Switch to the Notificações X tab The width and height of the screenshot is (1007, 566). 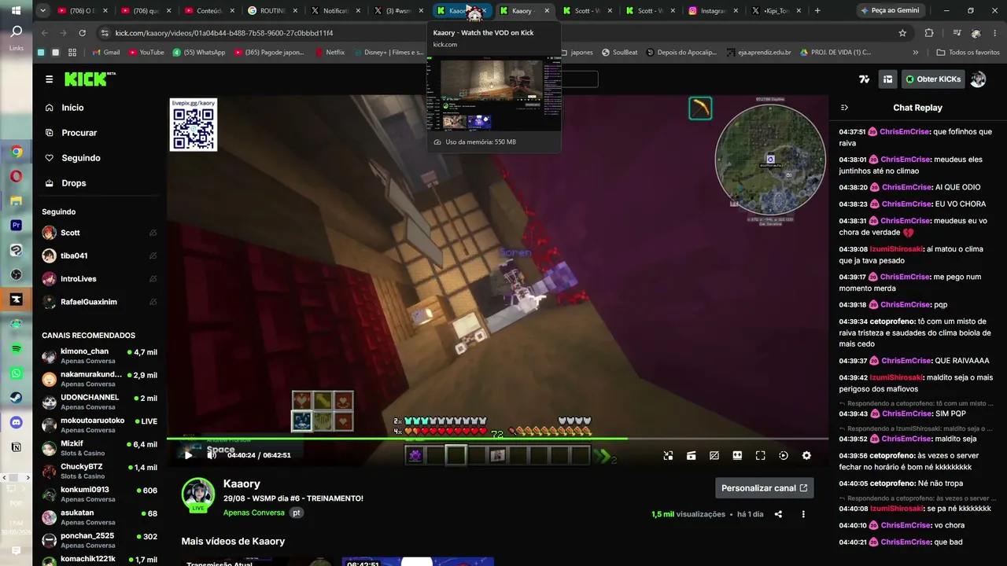pyautogui.click(x=335, y=11)
